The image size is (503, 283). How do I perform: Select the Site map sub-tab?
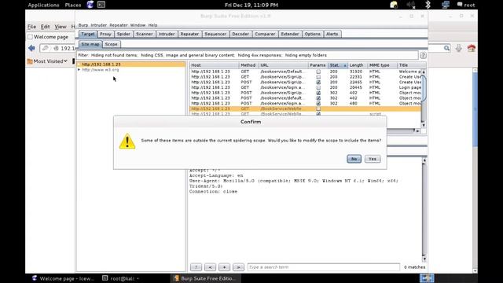point(90,44)
